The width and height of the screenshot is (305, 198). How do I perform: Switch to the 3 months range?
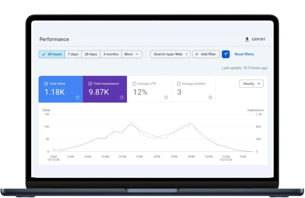tap(111, 54)
